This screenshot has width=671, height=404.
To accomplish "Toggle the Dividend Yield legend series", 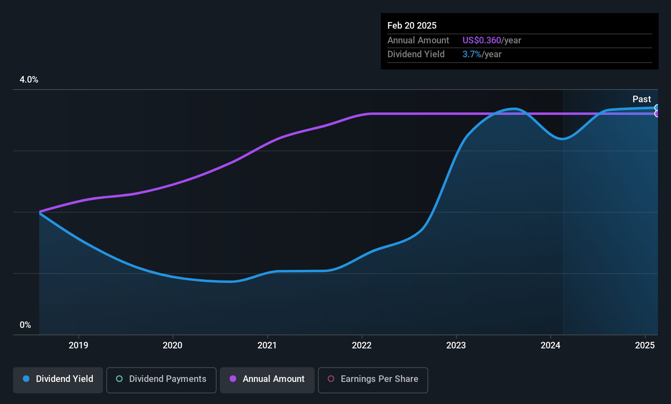I will (58, 380).
